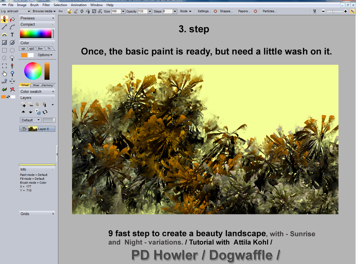The image size is (356, 264).
Task: Choose the rainbow gradient tool
Action: 4,35
